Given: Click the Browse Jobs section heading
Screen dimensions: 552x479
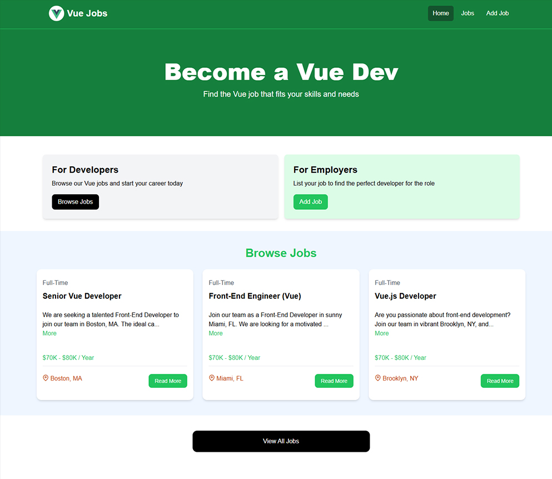Looking at the screenshot, I should click(281, 253).
